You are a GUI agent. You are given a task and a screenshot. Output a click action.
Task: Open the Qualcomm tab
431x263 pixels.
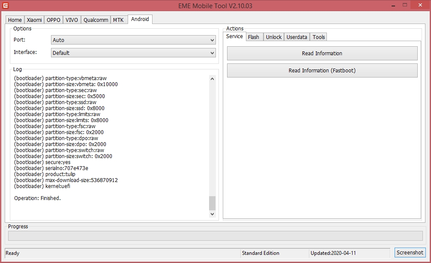96,20
